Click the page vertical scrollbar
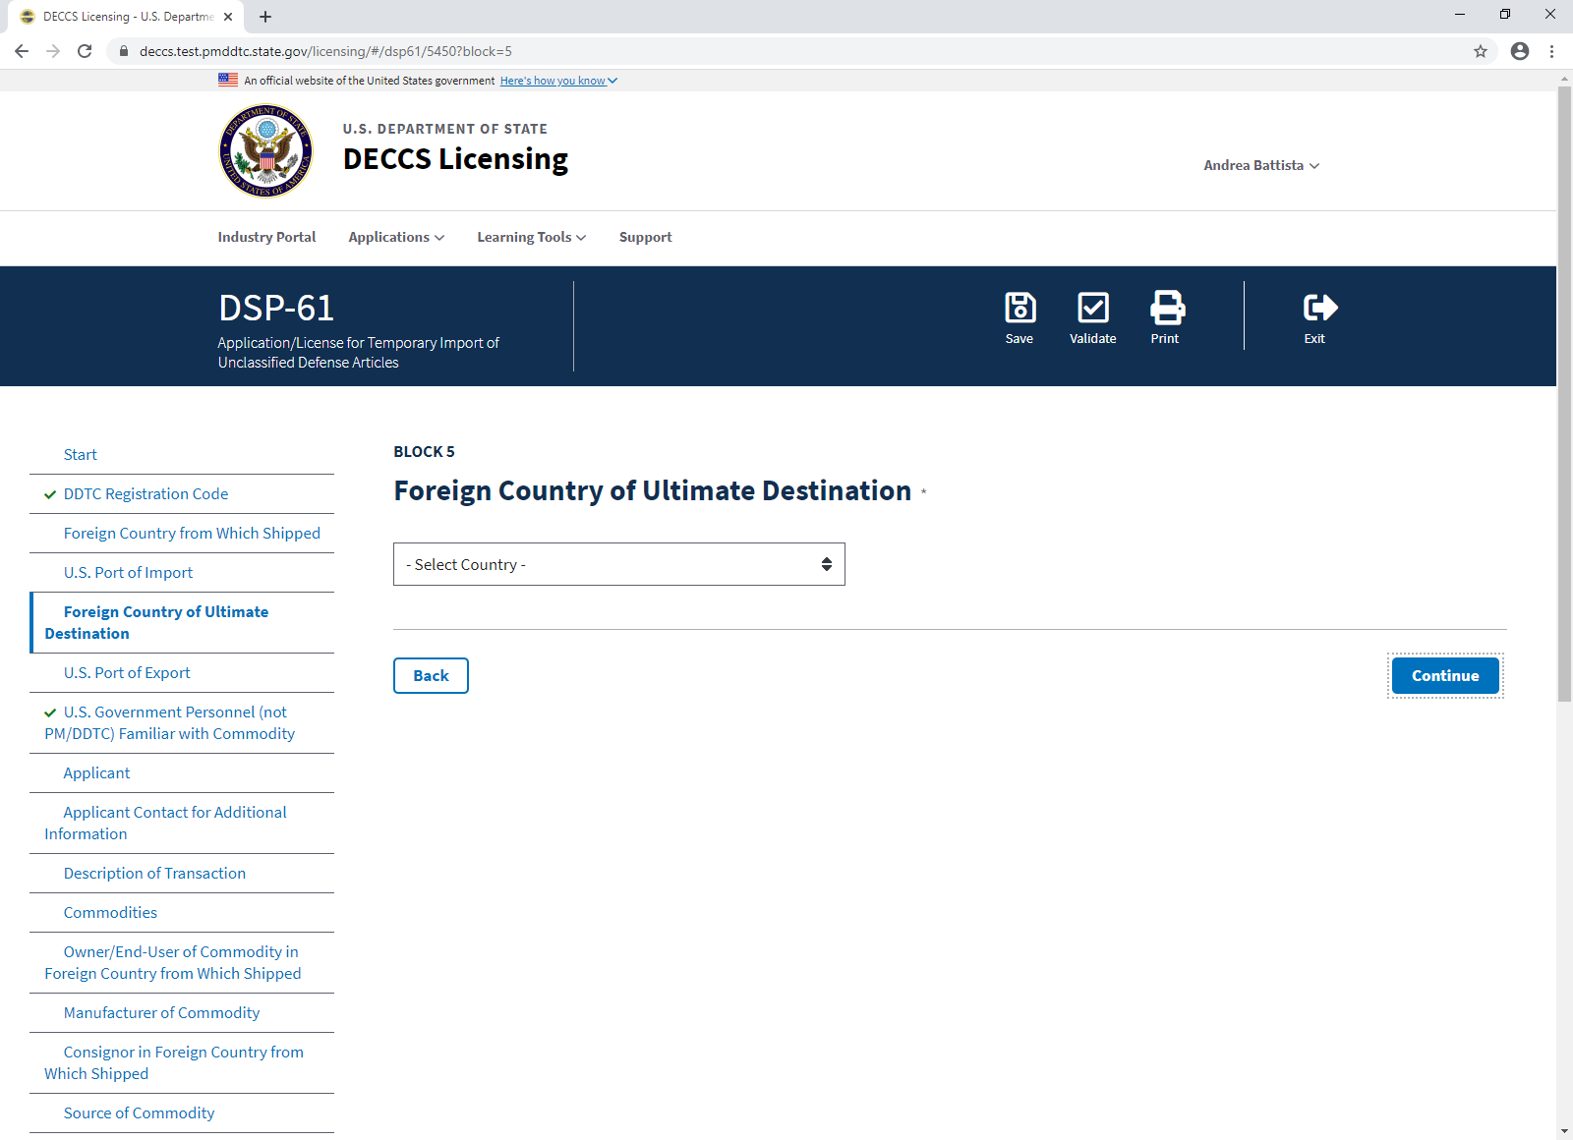The image size is (1573, 1140). point(1564,393)
